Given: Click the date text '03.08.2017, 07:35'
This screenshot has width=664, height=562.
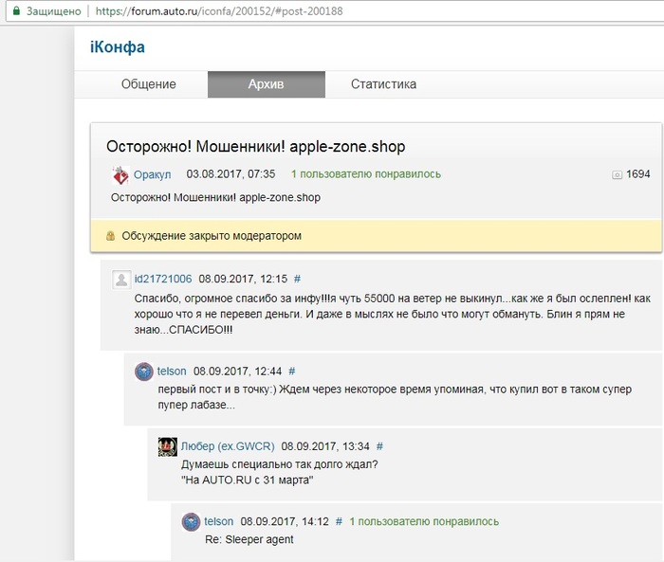Looking at the screenshot, I should (231, 174).
